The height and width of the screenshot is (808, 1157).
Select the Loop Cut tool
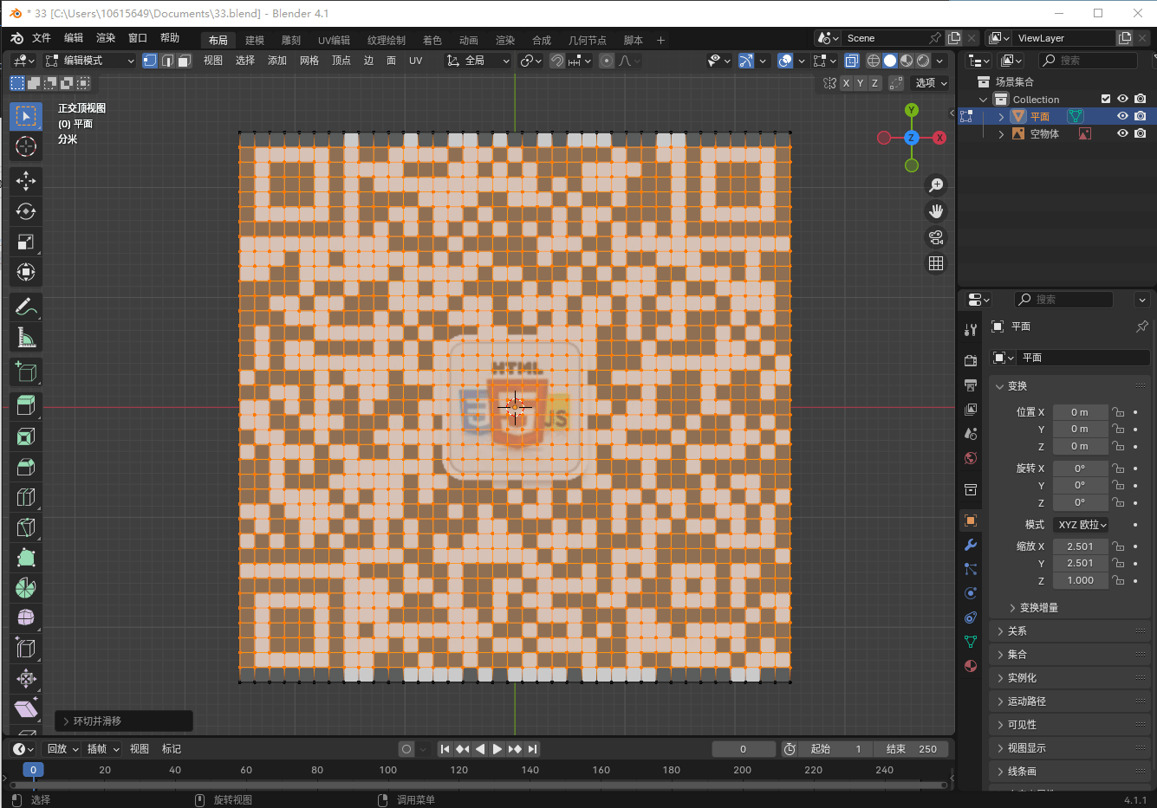coord(26,497)
